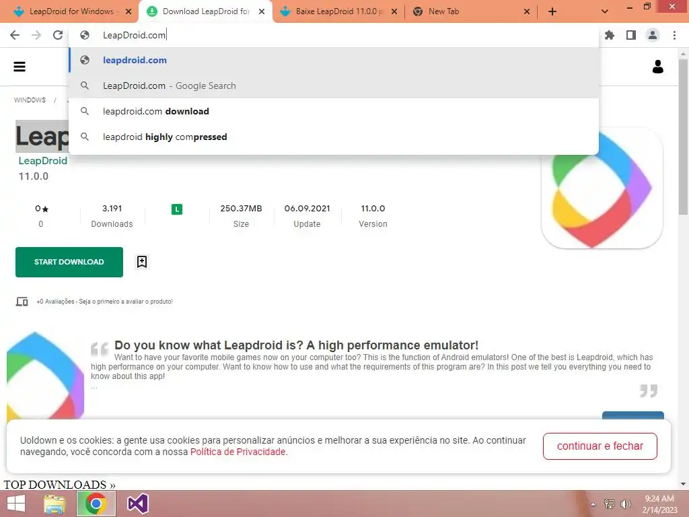Close the LeapDroid for Windows tab

pos(129,12)
